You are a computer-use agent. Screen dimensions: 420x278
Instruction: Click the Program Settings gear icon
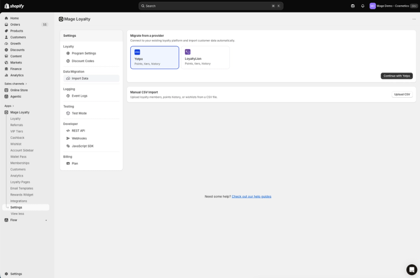pyautogui.click(x=68, y=54)
